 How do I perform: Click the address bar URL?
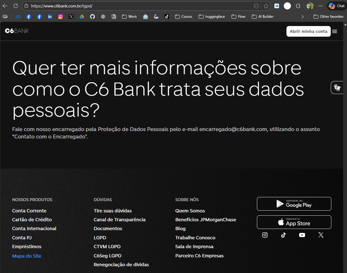click(x=62, y=6)
